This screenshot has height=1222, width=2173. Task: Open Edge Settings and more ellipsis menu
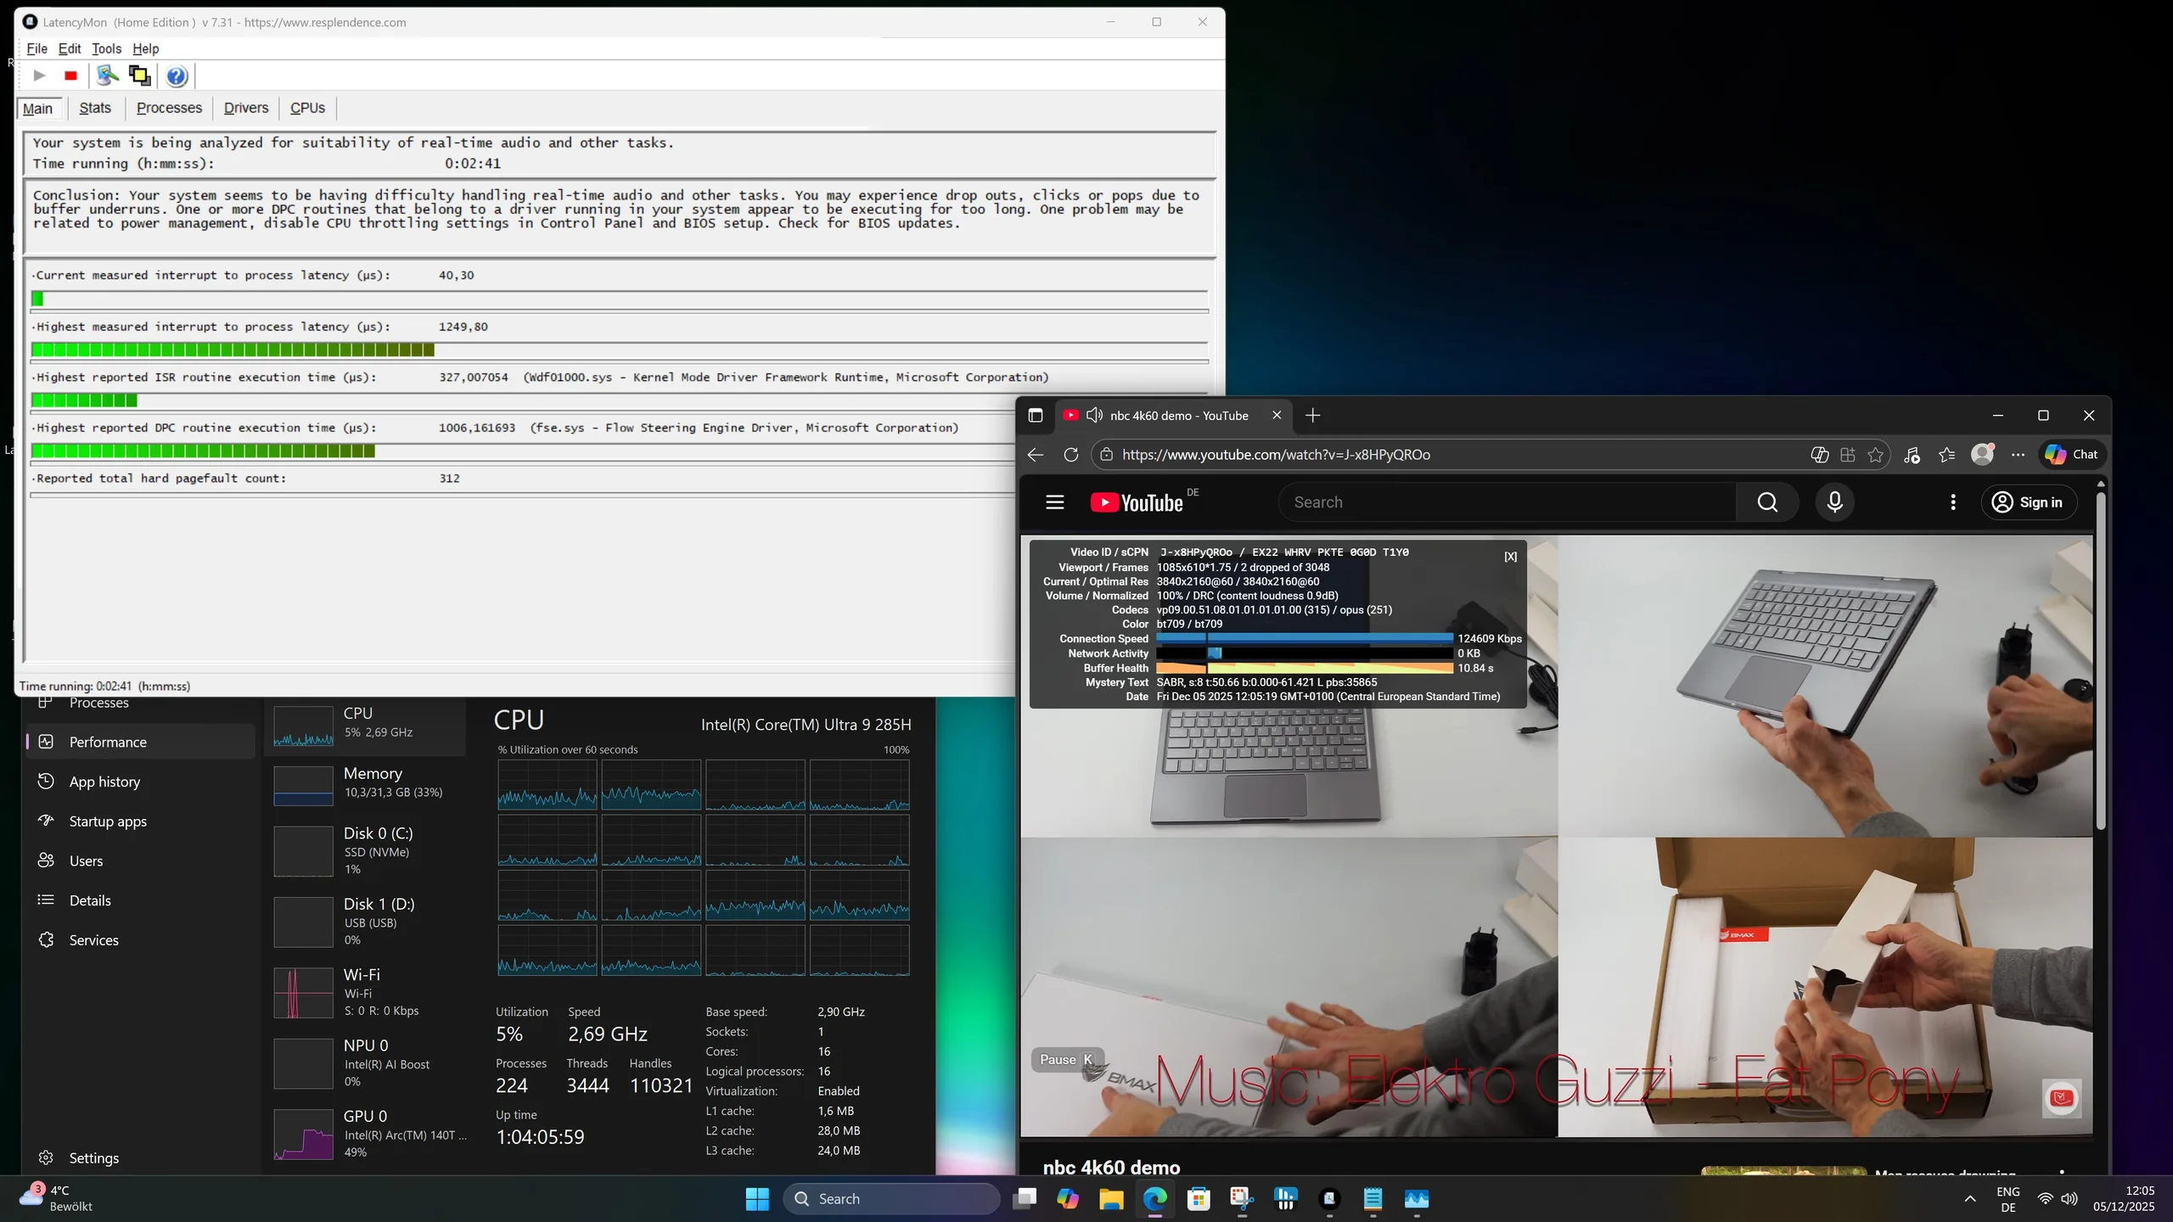coord(2019,455)
